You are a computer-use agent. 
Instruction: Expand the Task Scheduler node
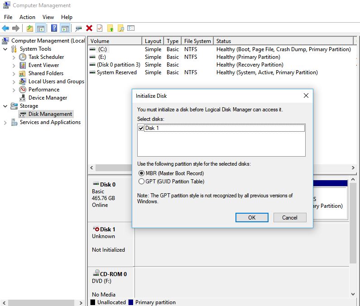click(x=14, y=57)
